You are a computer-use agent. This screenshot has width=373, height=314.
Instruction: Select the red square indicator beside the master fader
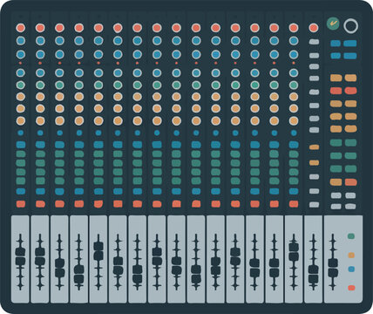coord(351,288)
